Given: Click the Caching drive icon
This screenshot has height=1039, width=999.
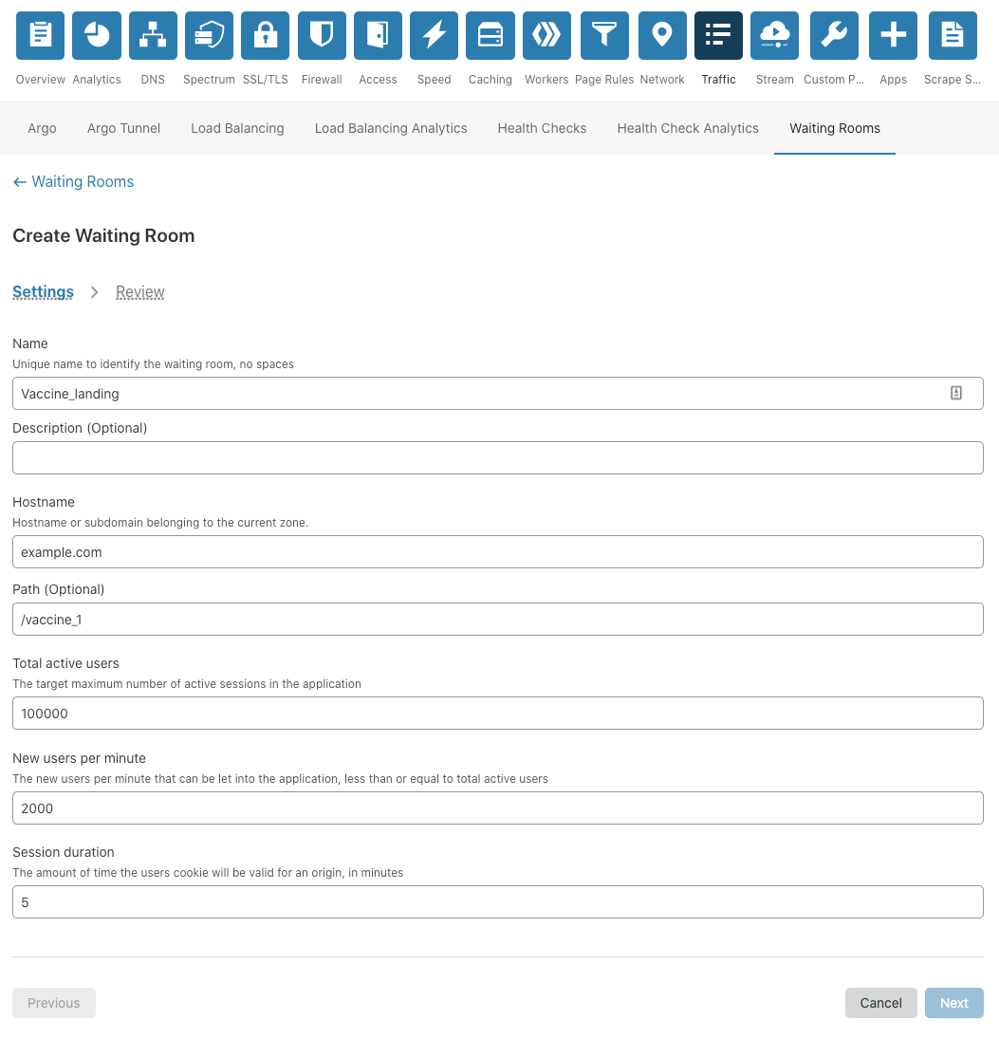Looking at the screenshot, I should [490, 35].
